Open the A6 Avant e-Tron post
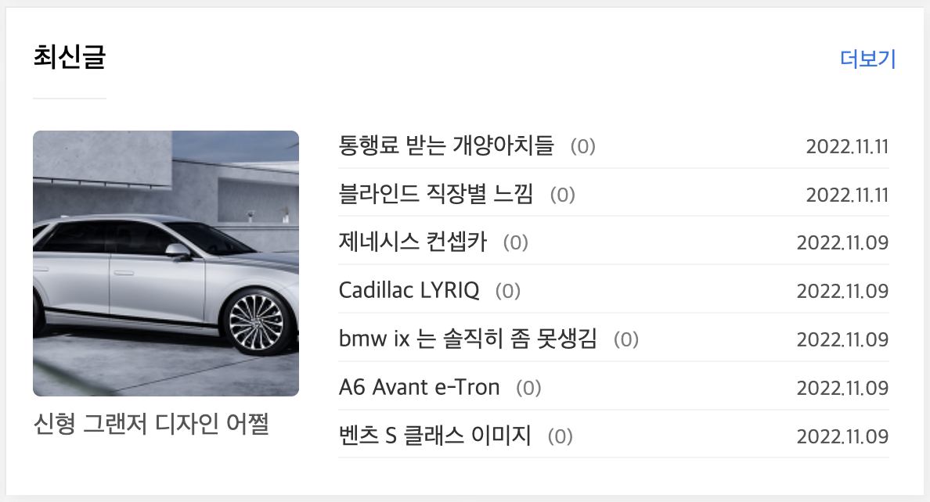930x502 pixels. tap(419, 387)
